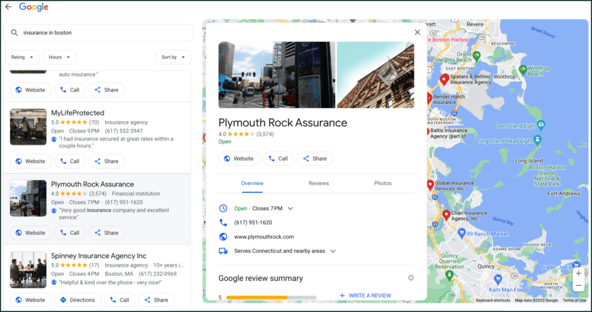Click the clock hours icon
The height and width of the screenshot is (312, 592).
(x=223, y=209)
